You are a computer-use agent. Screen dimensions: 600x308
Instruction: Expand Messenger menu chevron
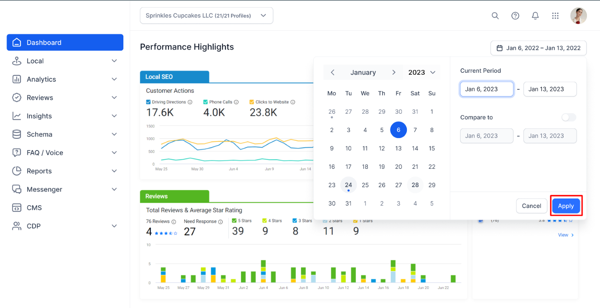tap(114, 189)
